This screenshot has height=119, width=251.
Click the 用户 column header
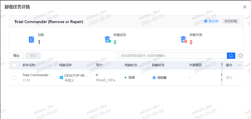(99, 65)
